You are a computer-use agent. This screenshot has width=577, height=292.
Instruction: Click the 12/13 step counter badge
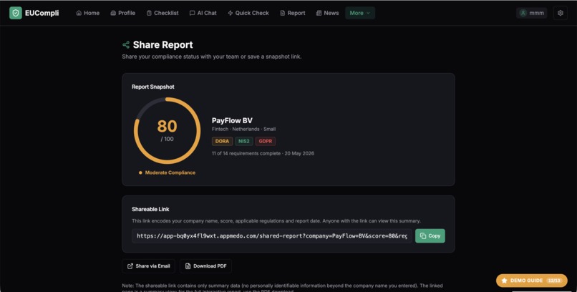tap(554, 281)
